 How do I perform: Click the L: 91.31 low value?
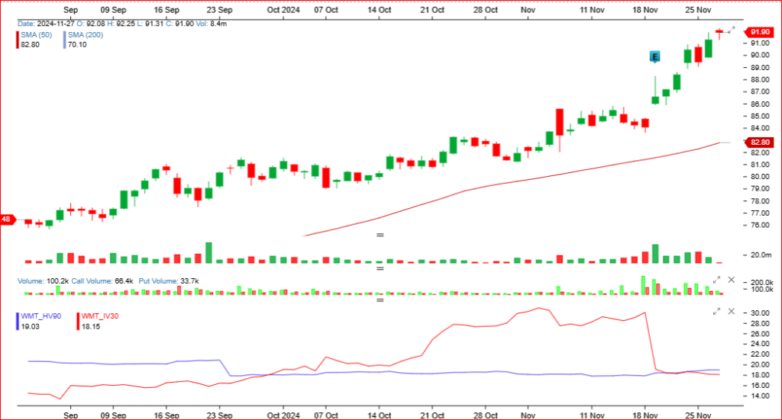pyautogui.click(x=150, y=24)
